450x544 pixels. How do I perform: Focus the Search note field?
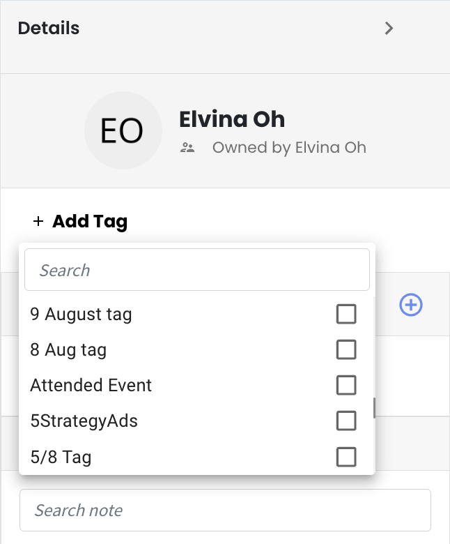[x=225, y=510]
